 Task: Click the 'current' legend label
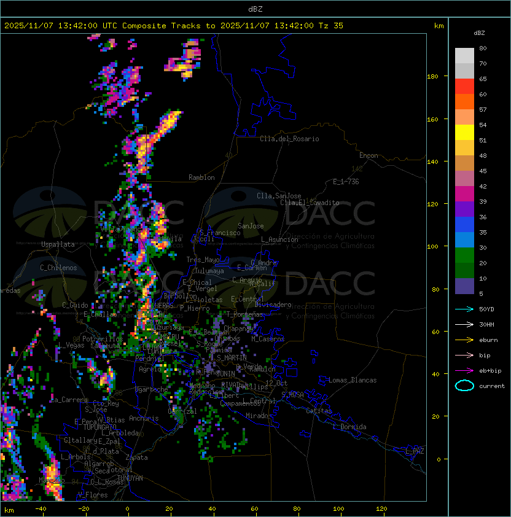[x=492, y=386]
